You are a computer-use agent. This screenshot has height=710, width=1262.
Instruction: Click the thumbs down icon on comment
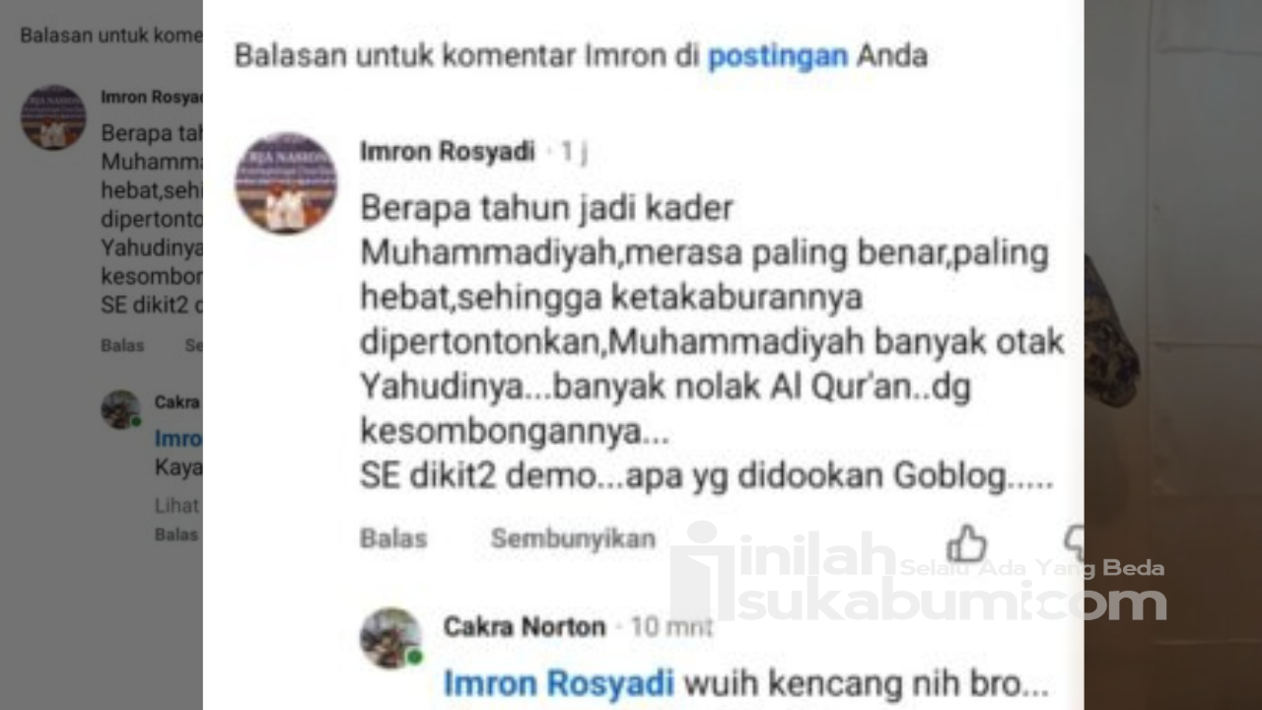pyautogui.click(x=1075, y=544)
